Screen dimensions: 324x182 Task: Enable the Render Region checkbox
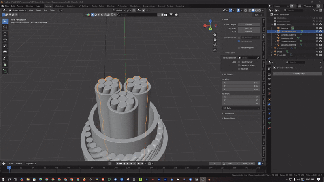pyautogui.click(x=239, y=47)
